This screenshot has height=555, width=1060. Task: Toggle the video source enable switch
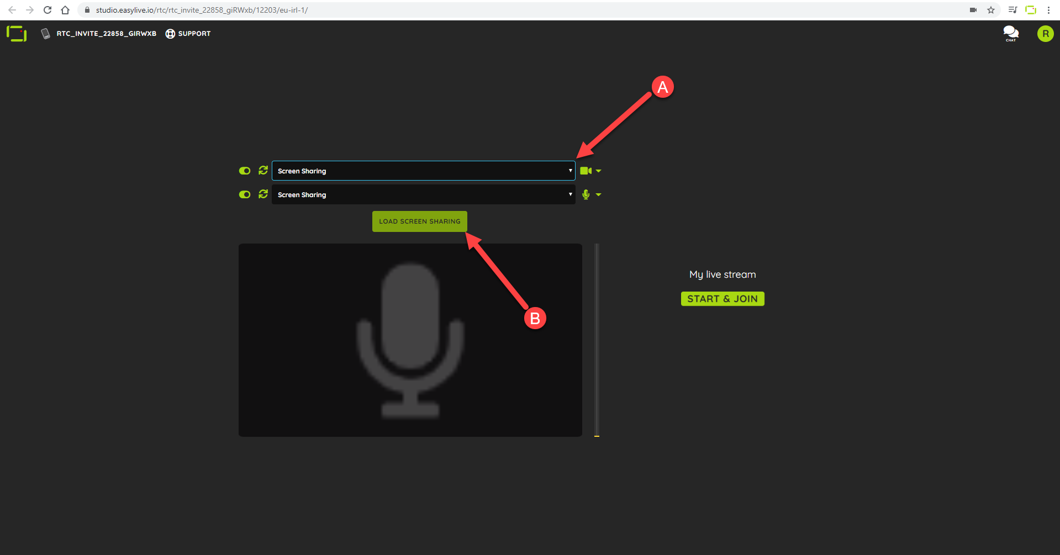(245, 171)
